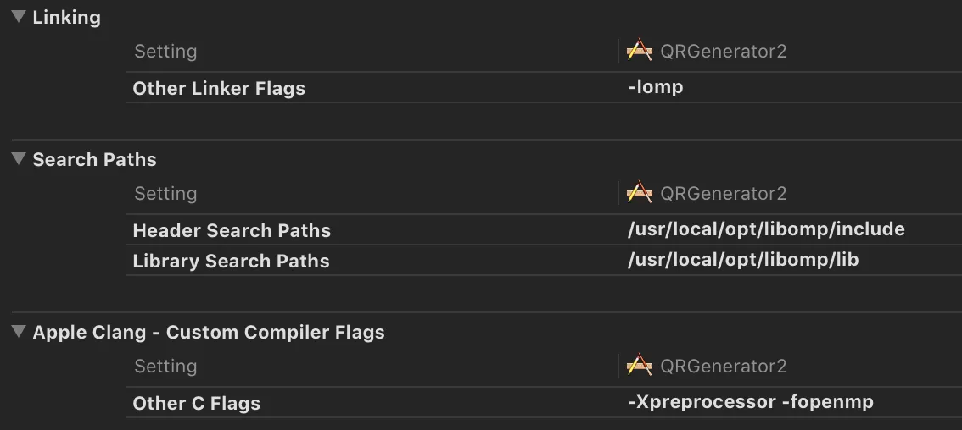Click the Setting column header under Search Paths
Image resolution: width=962 pixels, height=430 pixels.
(x=165, y=194)
